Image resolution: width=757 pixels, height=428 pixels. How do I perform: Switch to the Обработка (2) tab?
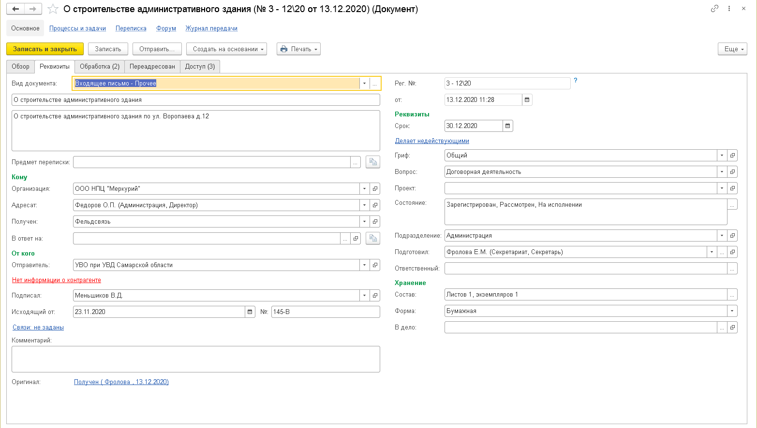coord(100,67)
